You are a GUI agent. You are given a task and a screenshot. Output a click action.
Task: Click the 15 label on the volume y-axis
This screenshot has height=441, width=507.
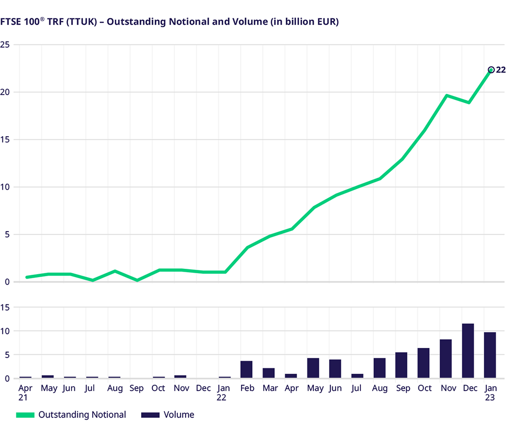pyautogui.click(x=6, y=307)
